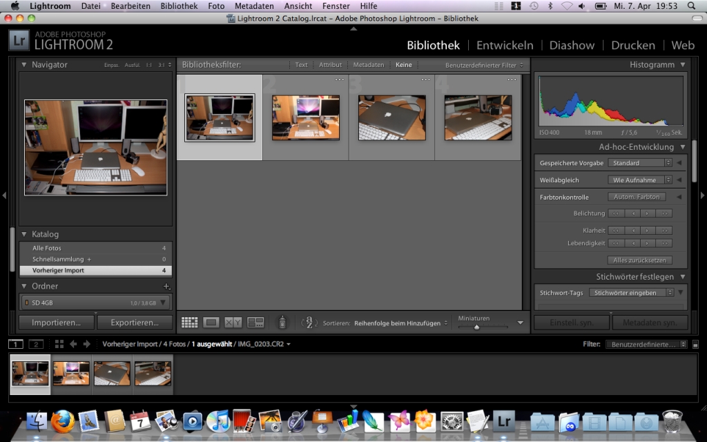Image resolution: width=707 pixels, height=442 pixels.
Task: Open Finder from the Dock
Action: 37,421
